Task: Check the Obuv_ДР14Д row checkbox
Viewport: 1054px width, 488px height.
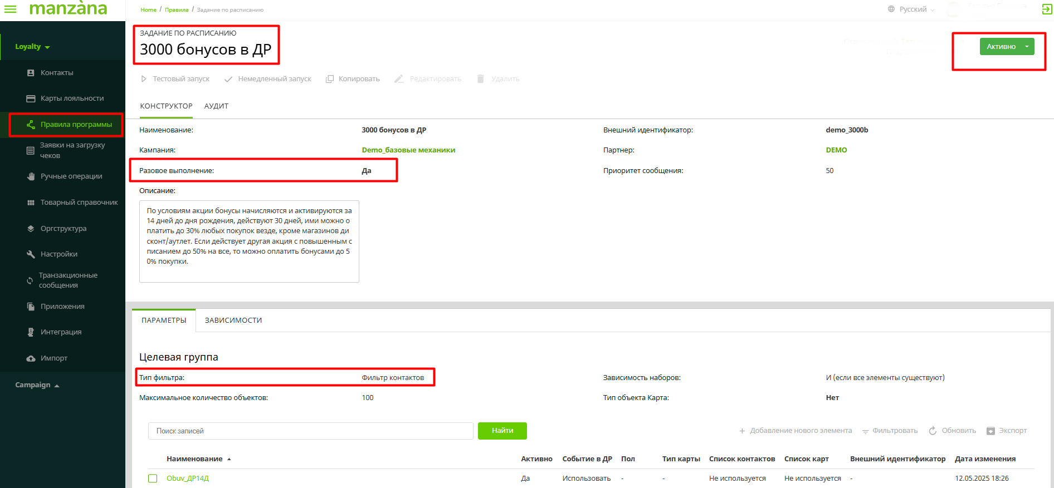Action: 153,479
